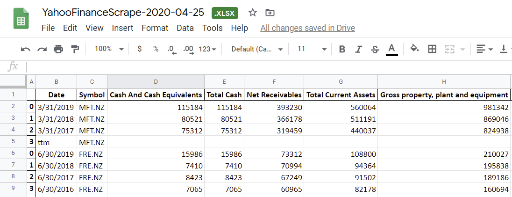Select column D header

tap(156, 81)
